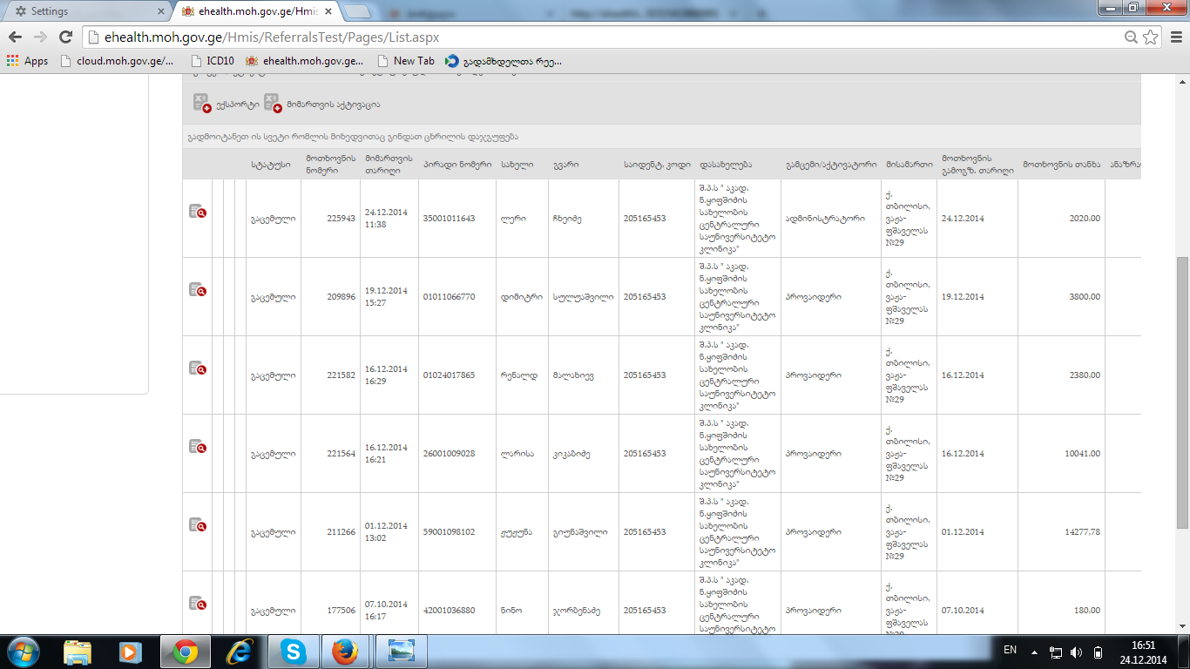1190x669 pixels.
Task: Click the Export (ექსპორტი) Excel icon
Action: coord(201,104)
